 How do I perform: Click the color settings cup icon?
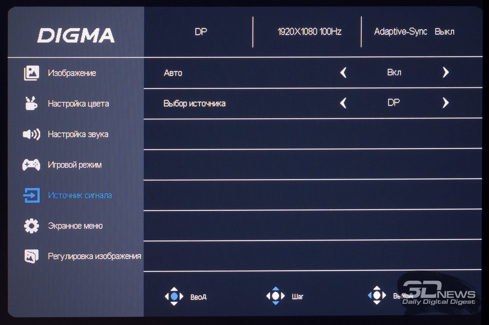[31, 103]
